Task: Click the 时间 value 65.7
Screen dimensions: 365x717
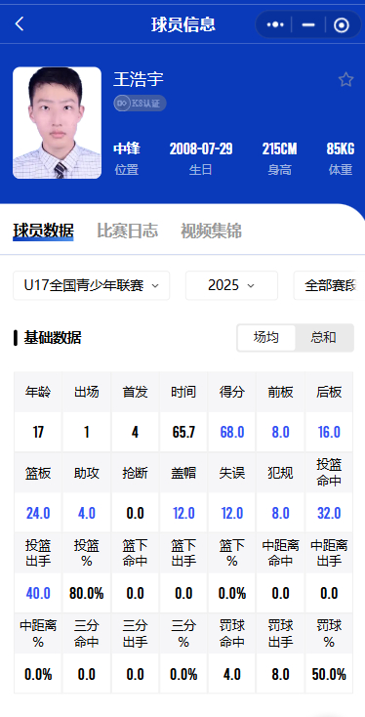Action: point(183,432)
